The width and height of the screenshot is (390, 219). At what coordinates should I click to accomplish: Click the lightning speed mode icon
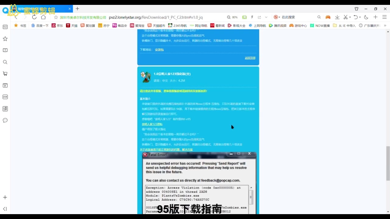click(x=252, y=17)
